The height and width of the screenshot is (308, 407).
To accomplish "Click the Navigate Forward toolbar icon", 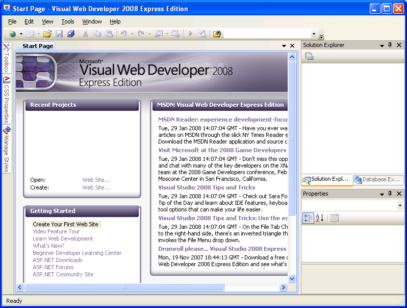I will (x=176, y=34).
